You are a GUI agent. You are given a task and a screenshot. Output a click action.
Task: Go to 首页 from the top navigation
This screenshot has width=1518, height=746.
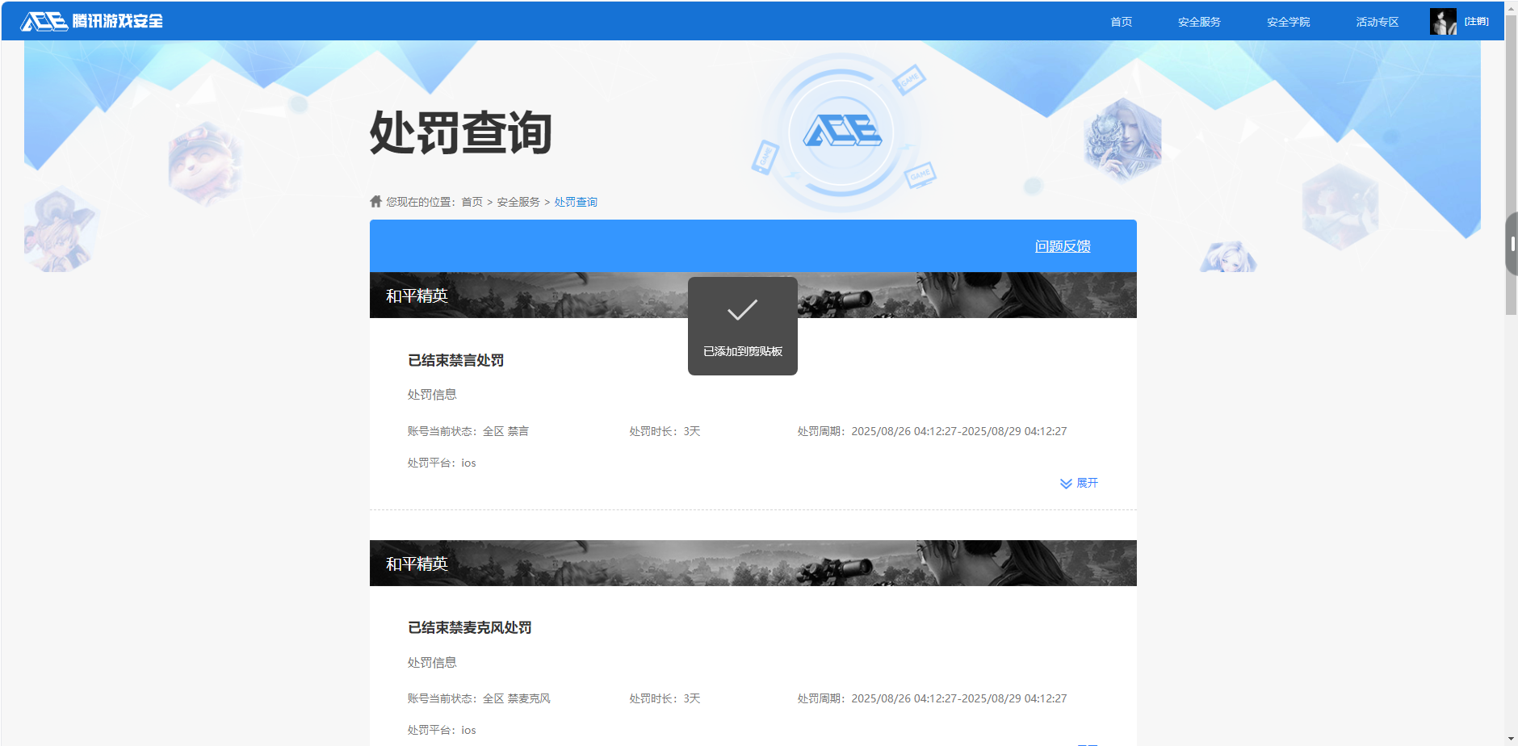(1120, 22)
